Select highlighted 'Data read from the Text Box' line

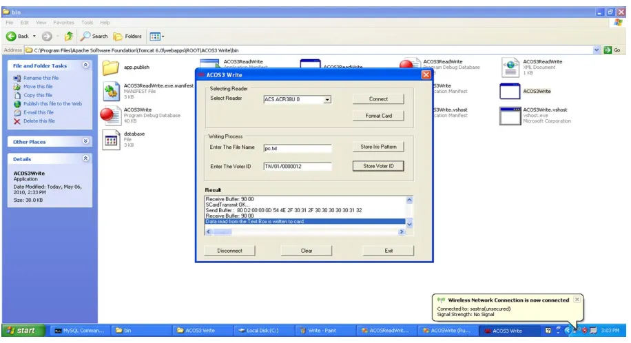pyautogui.click(x=305, y=221)
